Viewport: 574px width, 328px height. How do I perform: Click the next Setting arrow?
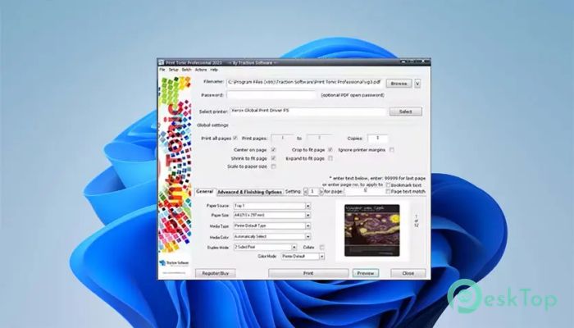321,191
